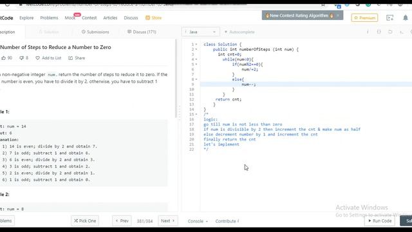
Task: Click the problem counter 381/384
Action: [x=144, y=221]
